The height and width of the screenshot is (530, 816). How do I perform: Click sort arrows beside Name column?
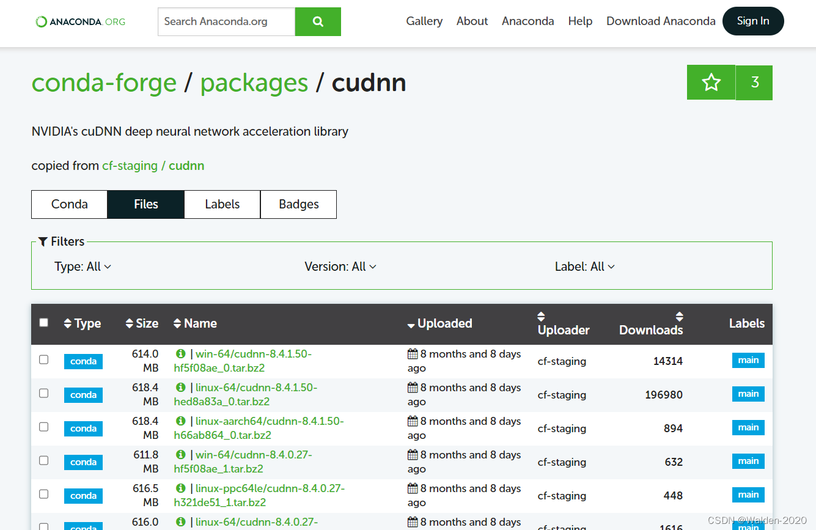click(177, 323)
